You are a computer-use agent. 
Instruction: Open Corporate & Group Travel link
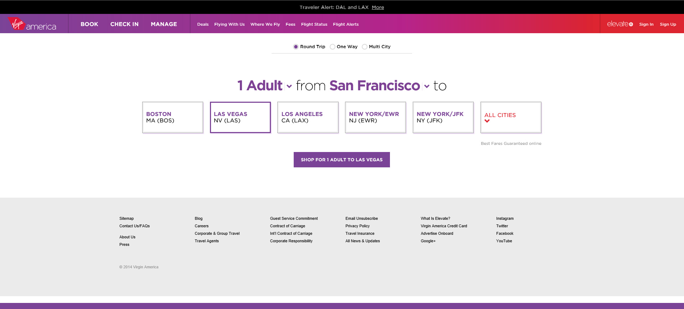(217, 233)
